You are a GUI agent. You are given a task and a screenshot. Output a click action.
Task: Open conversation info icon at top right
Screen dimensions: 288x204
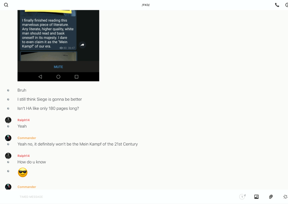tap(287, 5)
